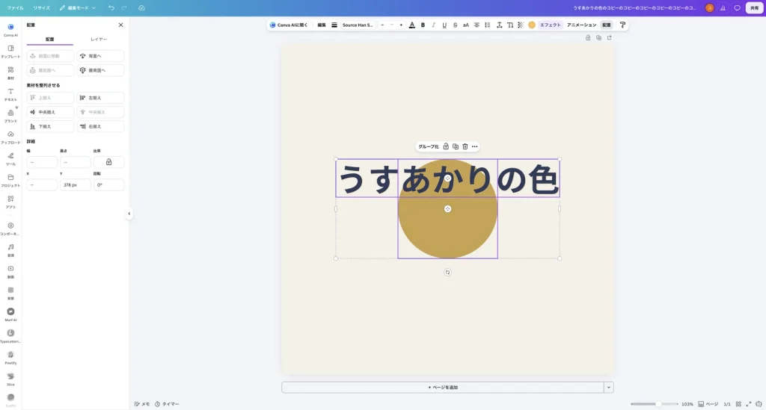Image resolution: width=766 pixels, height=410 pixels.
Task: Open letter and line spacing settings
Action: 499,25
